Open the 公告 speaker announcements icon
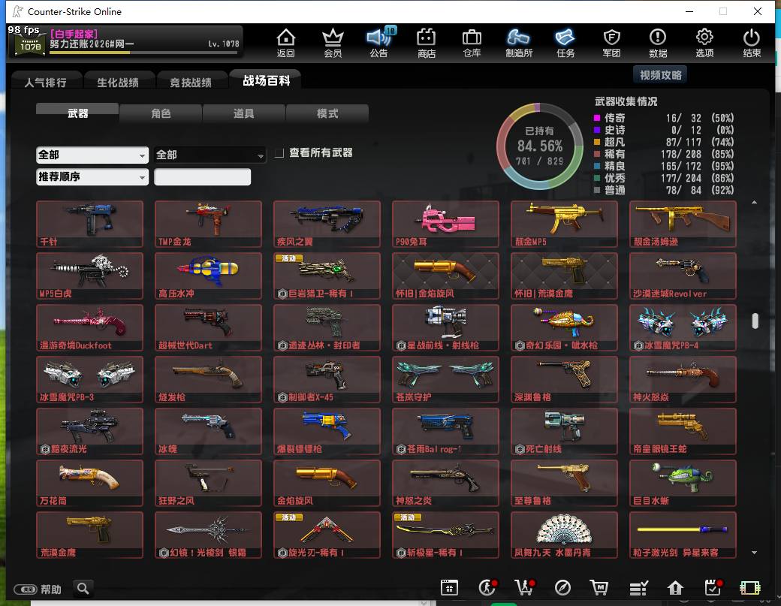The image size is (781, 606). coord(379,42)
